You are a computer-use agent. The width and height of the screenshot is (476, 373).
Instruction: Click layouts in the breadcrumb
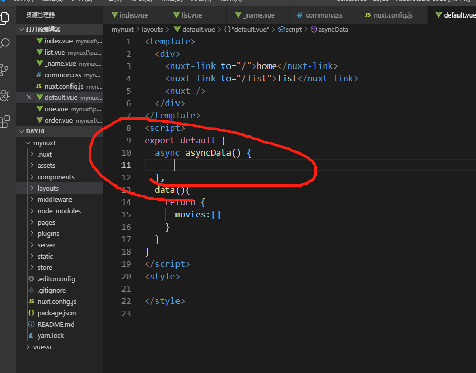pos(152,29)
